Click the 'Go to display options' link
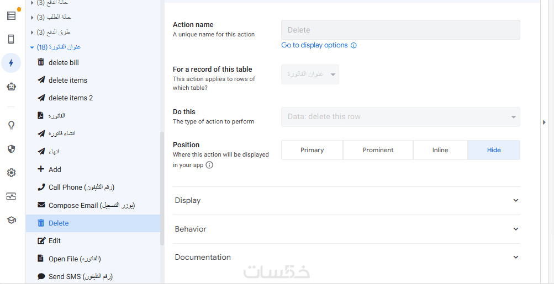Screen dimensions: 554x284 314,45
